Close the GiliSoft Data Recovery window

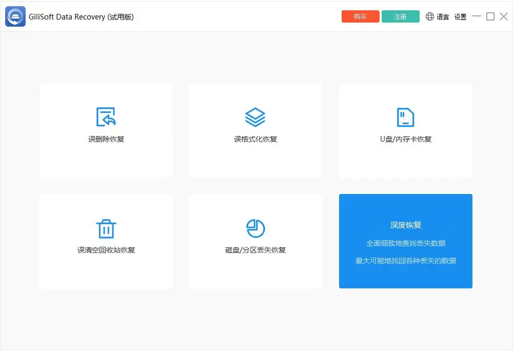[x=503, y=16]
